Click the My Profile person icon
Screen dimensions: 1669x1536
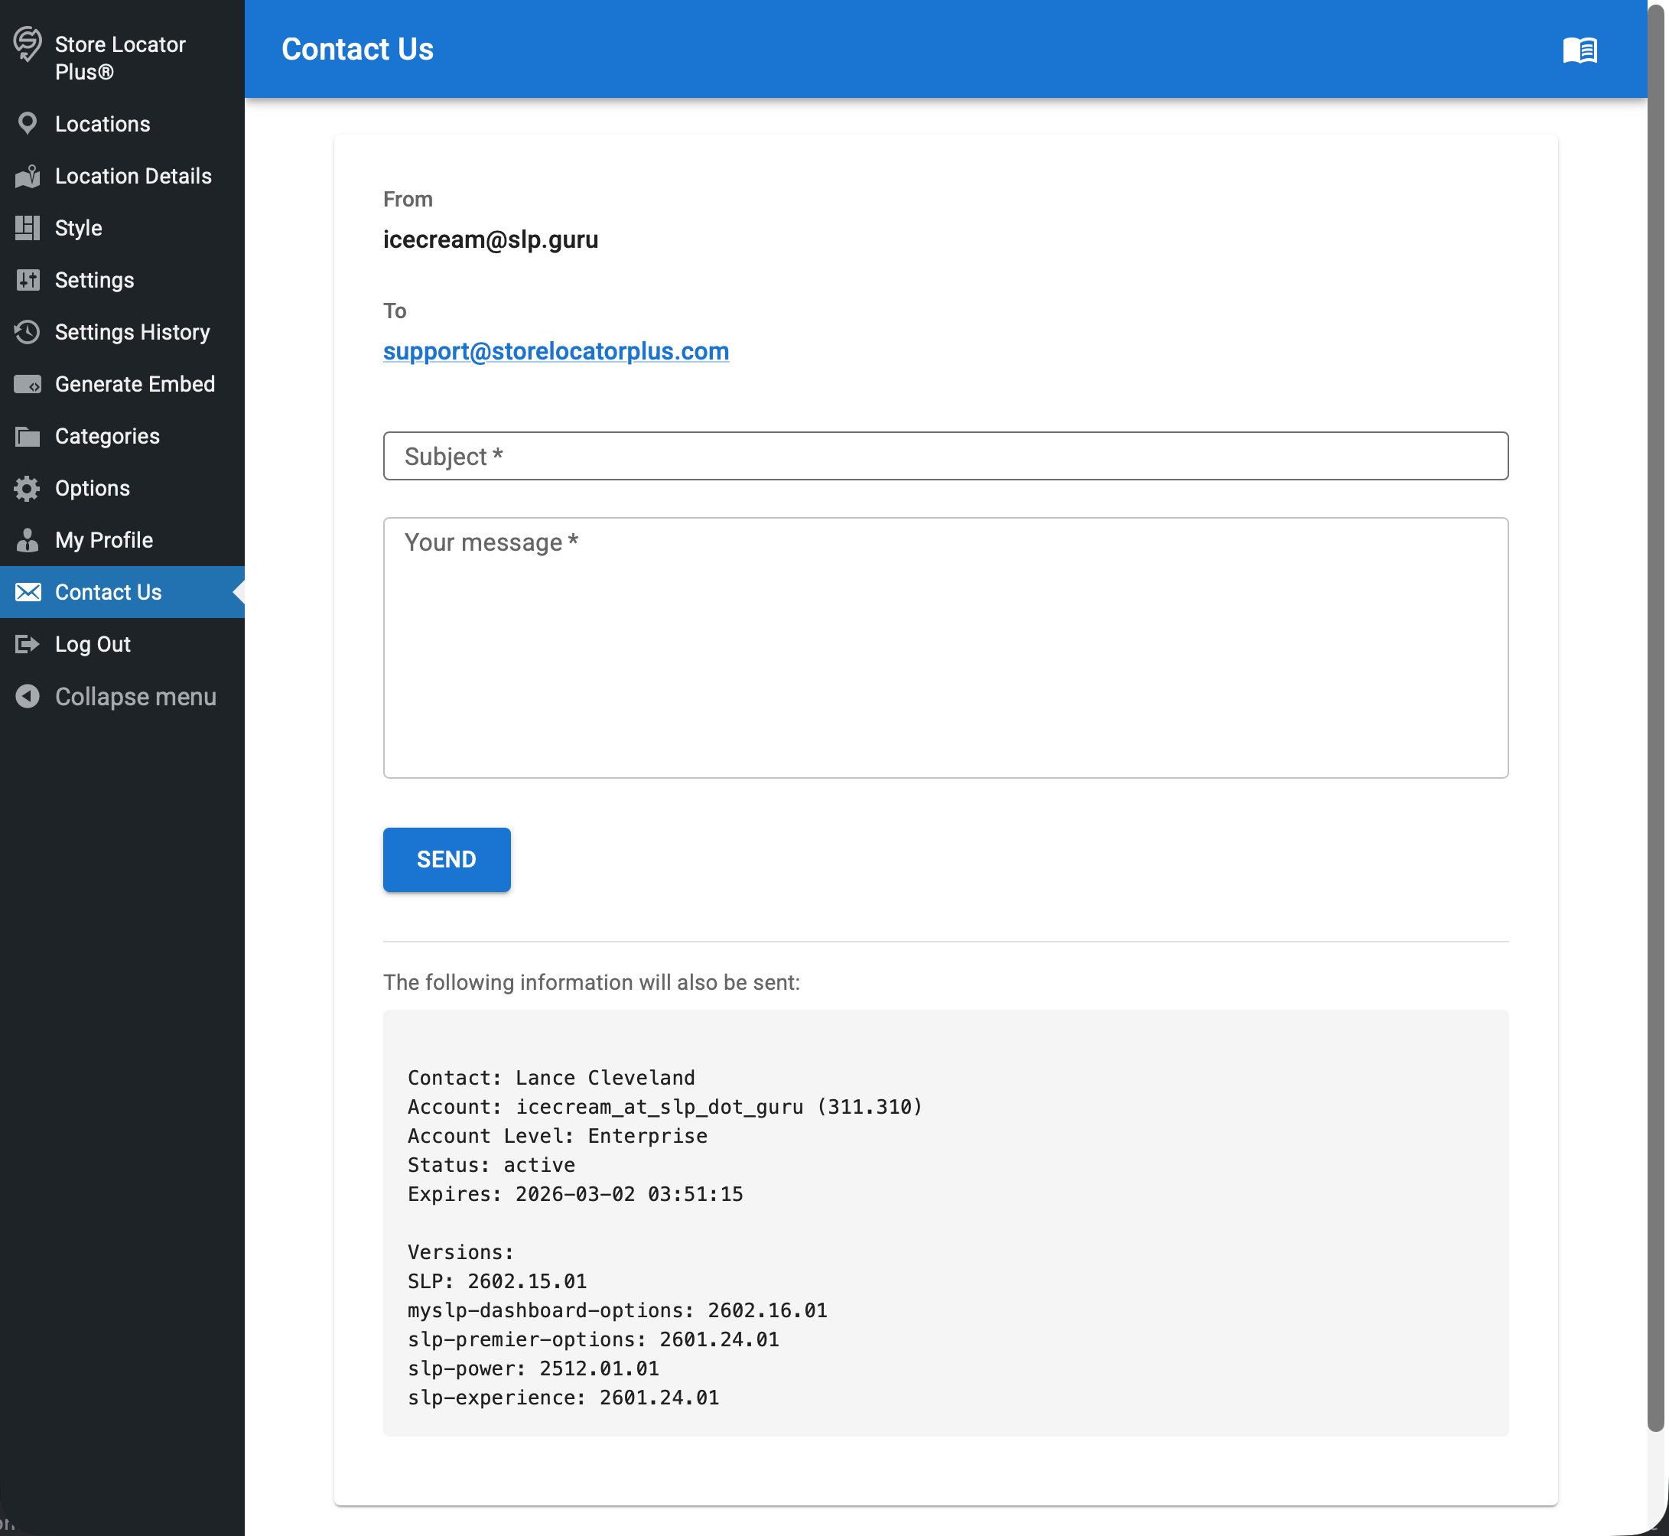tap(28, 540)
